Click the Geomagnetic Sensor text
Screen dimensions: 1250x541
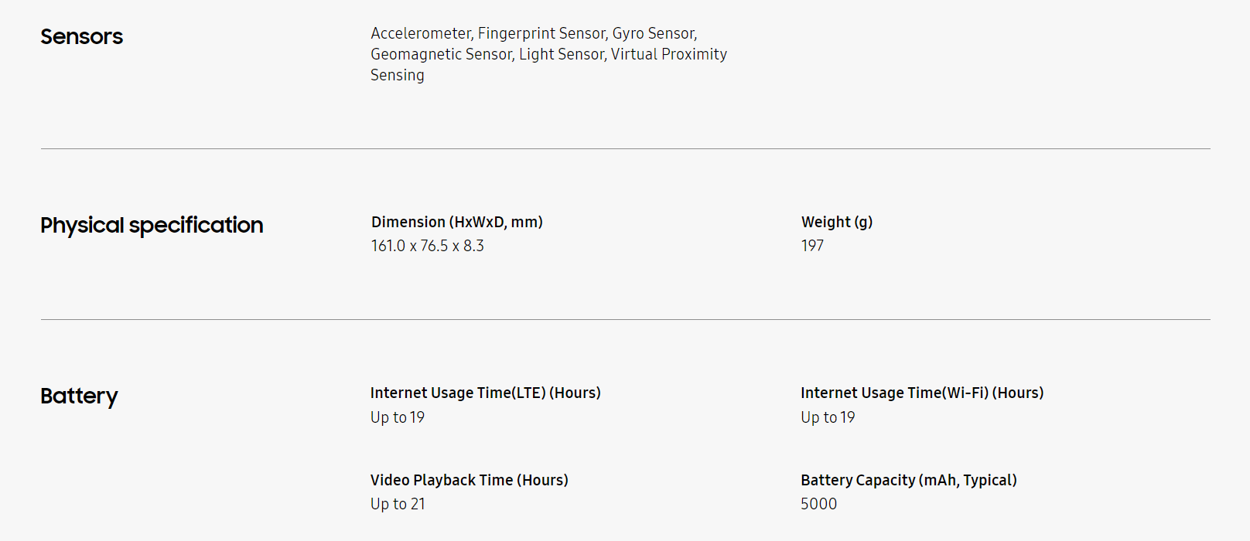point(441,54)
